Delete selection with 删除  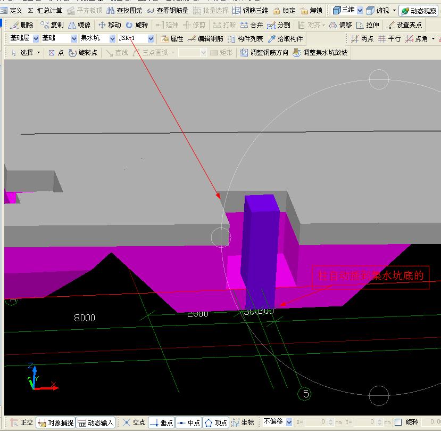22,25
